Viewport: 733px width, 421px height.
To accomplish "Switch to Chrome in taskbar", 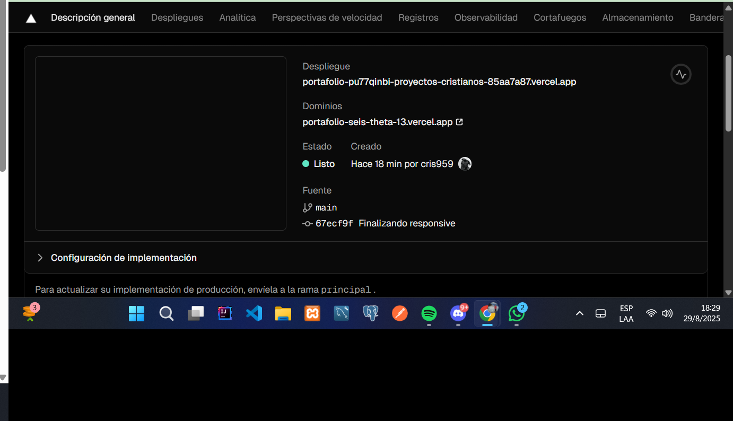I will click(487, 313).
